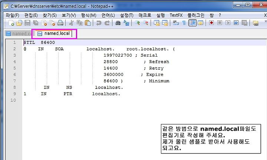Image resolution: width=267 pixels, height=160 pixels.
Task: Open the ? help menu
Action: pos(220,15)
